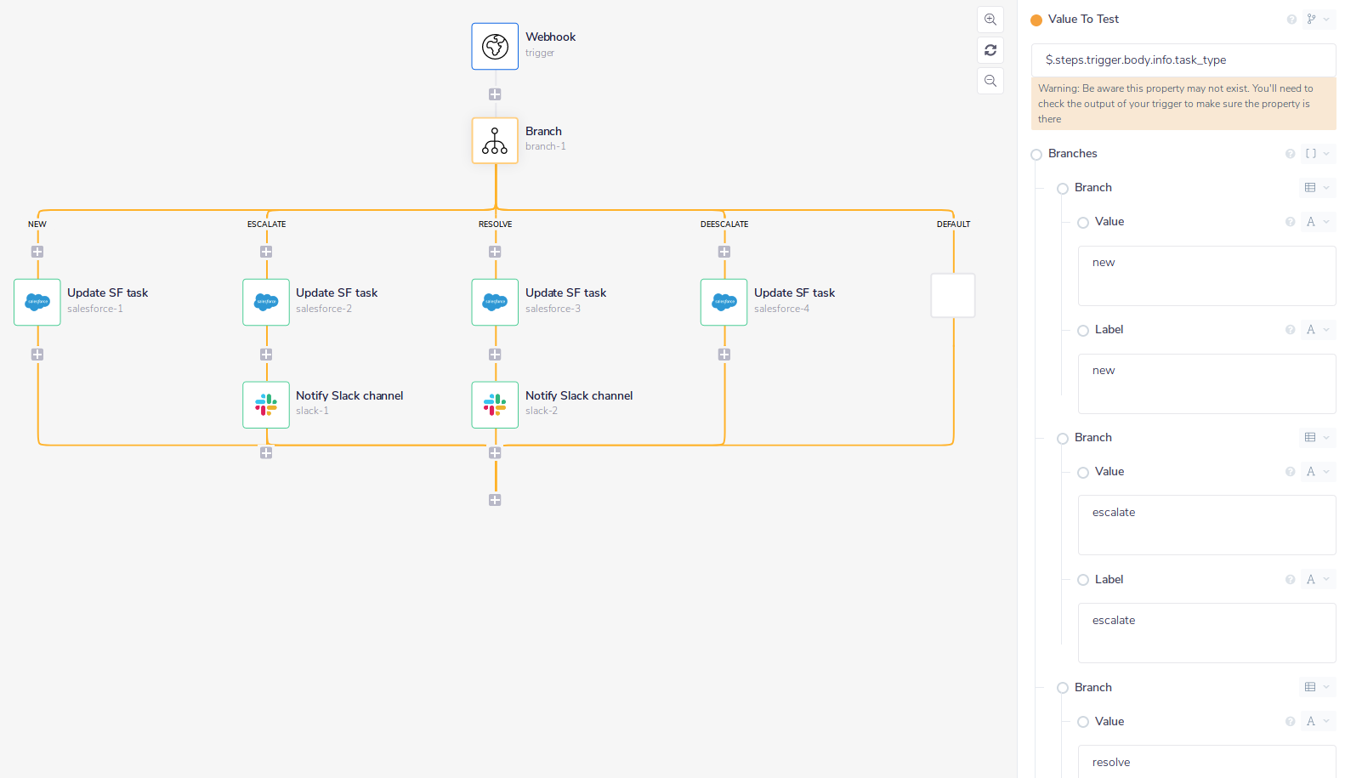
Task: Add a step under the NEW branch label
Action: click(37, 252)
